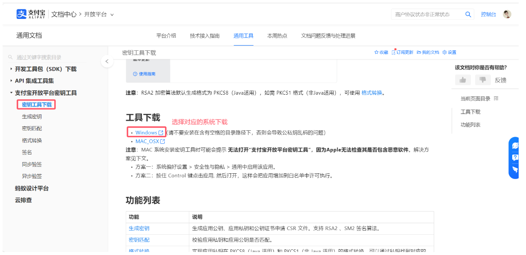The width and height of the screenshot is (526, 255).
Task: Open 我的文档 folder link
Action: click(428, 52)
